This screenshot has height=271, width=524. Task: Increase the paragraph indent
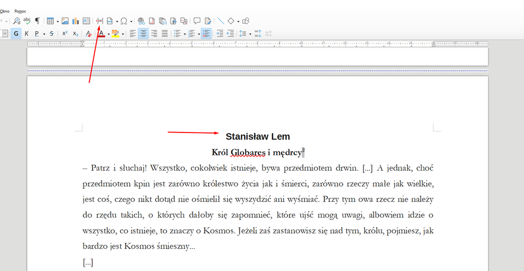tap(219, 33)
